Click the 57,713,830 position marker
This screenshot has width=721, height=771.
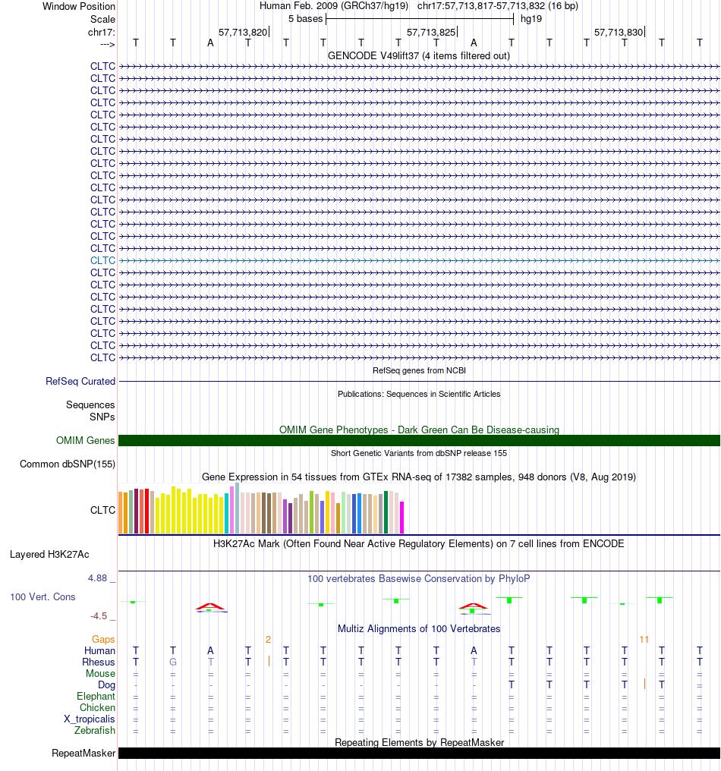(x=619, y=32)
